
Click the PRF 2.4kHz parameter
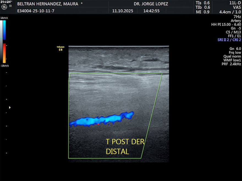[231, 64]
